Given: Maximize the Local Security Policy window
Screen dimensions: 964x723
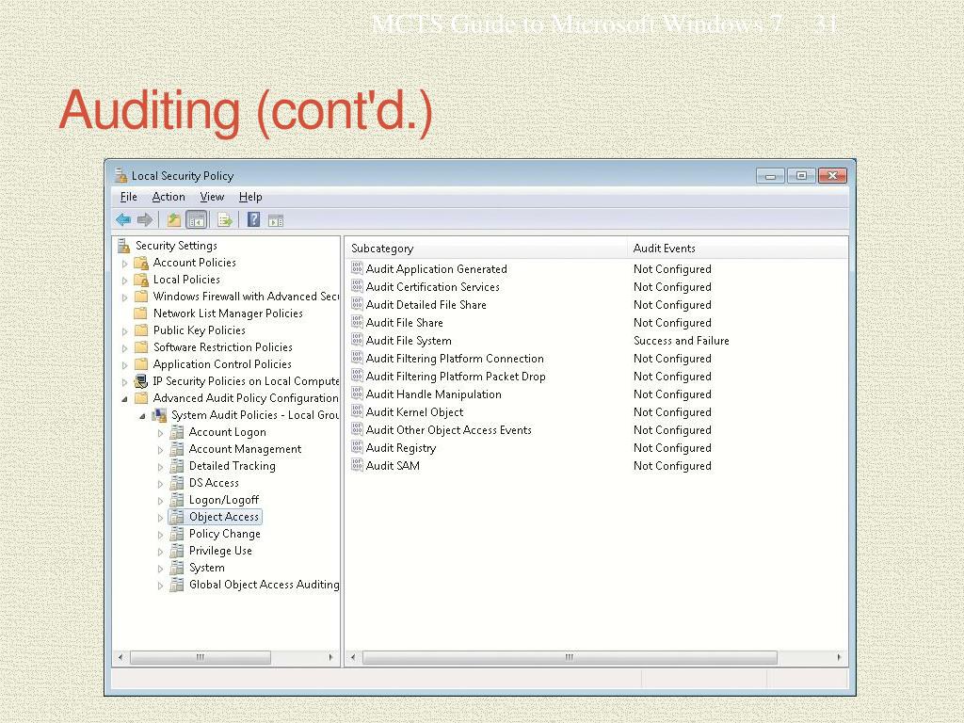Looking at the screenshot, I should click(801, 176).
